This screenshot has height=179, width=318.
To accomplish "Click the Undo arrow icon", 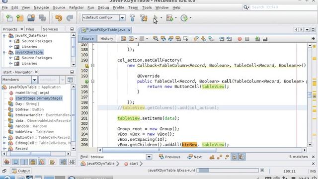I will pyautogui.click(x=59, y=18).
